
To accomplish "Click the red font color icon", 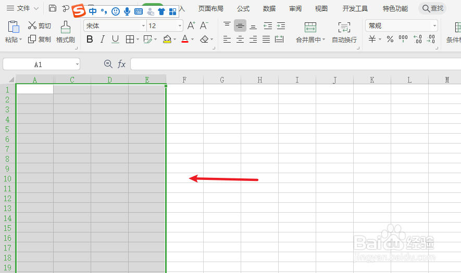I will pos(185,39).
